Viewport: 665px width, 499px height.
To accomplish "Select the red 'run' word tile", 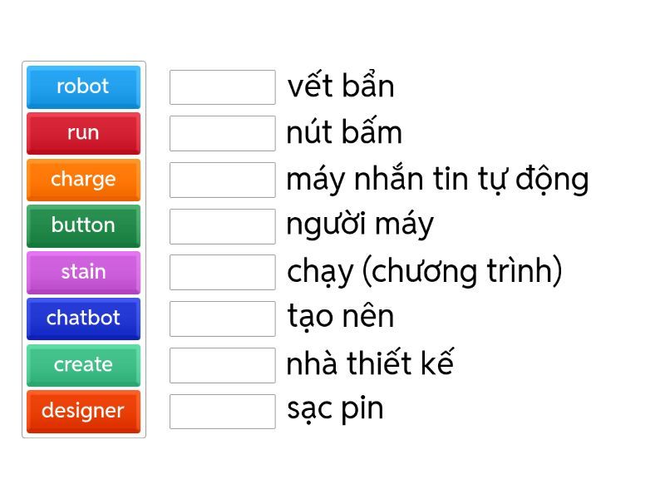I will click(x=83, y=133).
